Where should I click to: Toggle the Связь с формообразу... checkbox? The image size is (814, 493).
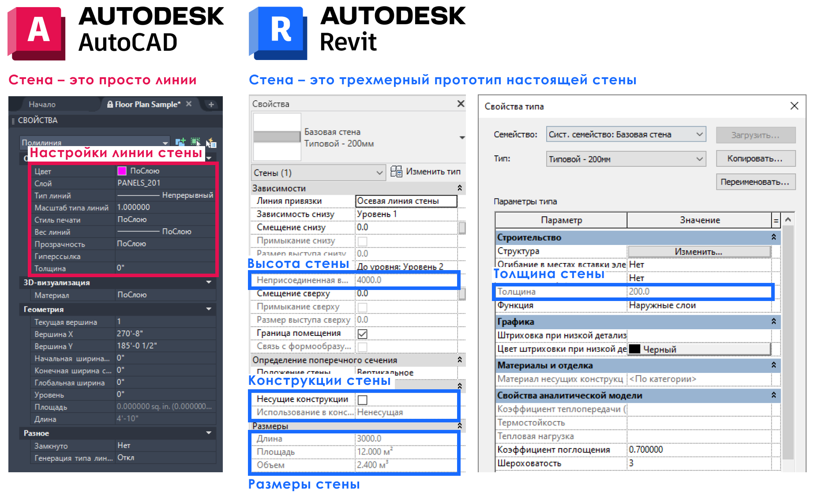(x=362, y=347)
